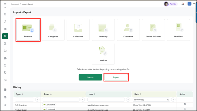This screenshot has height=111, width=197.
Task: Click the Action column header
Action: 182,94
